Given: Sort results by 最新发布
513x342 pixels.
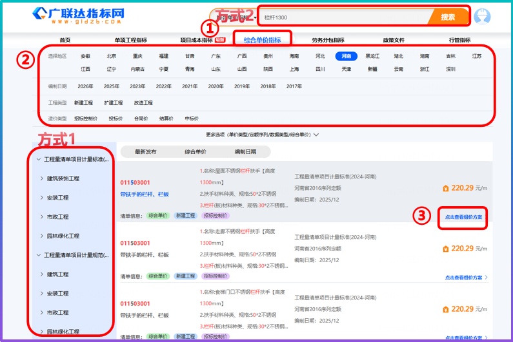Looking at the screenshot, I should coord(146,151).
